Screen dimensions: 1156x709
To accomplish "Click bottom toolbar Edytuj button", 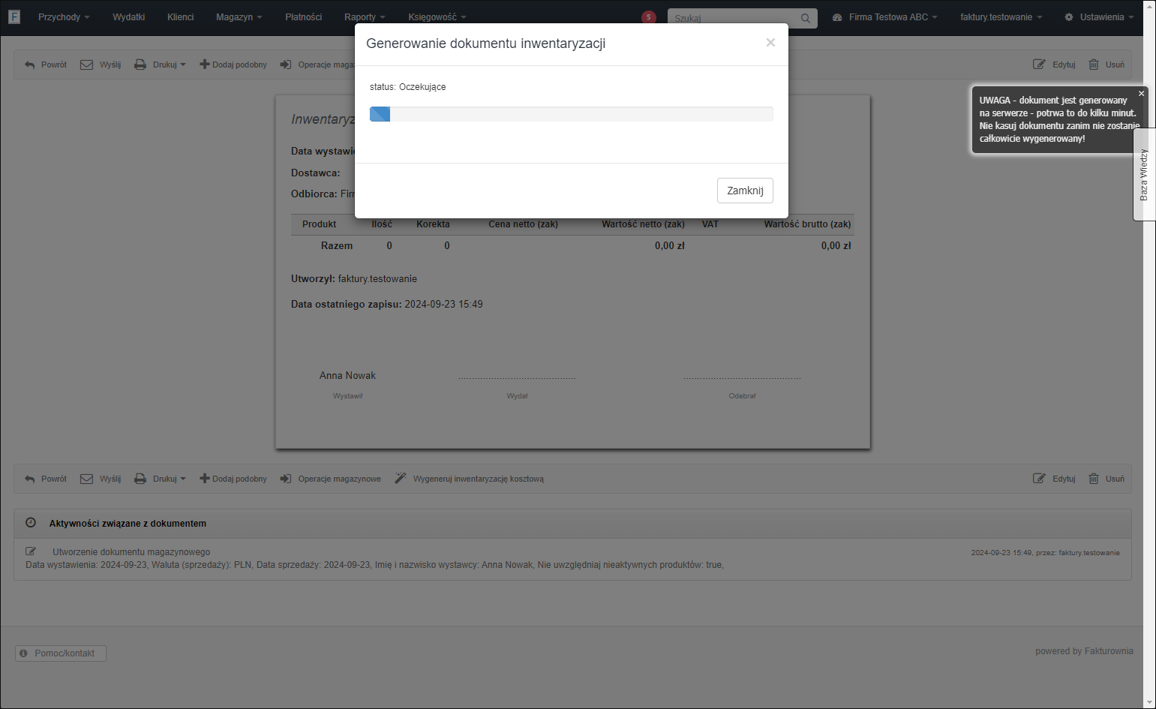I will [1054, 479].
